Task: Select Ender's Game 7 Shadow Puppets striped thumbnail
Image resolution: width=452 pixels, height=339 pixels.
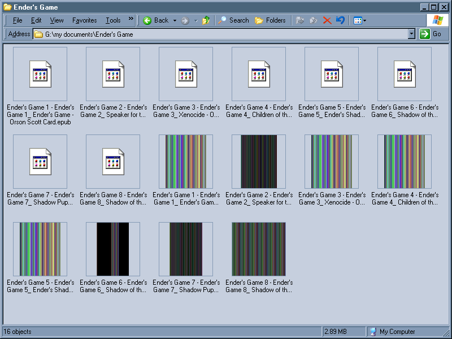Action: (186, 249)
